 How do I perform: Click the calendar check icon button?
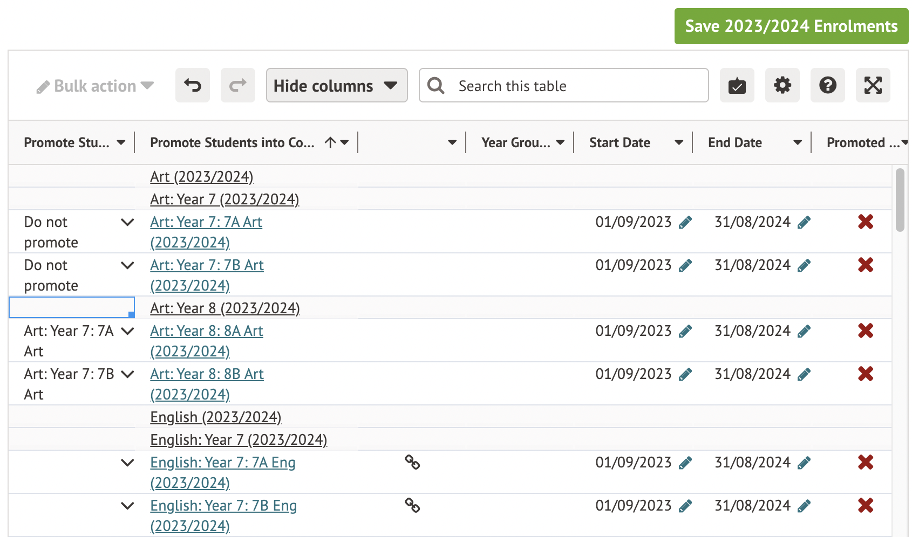pyautogui.click(x=737, y=85)
